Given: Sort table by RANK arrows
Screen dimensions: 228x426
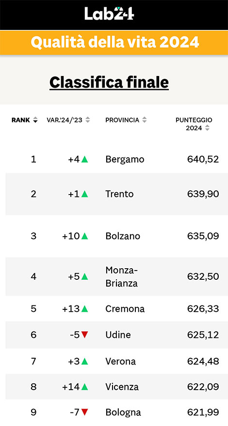Looking at the screenshot, I should (x=35, y=120).
